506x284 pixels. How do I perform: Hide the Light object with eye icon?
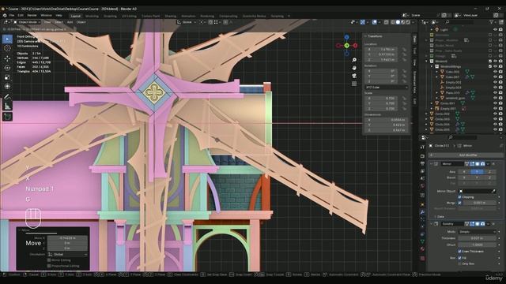tap(495, 30)
